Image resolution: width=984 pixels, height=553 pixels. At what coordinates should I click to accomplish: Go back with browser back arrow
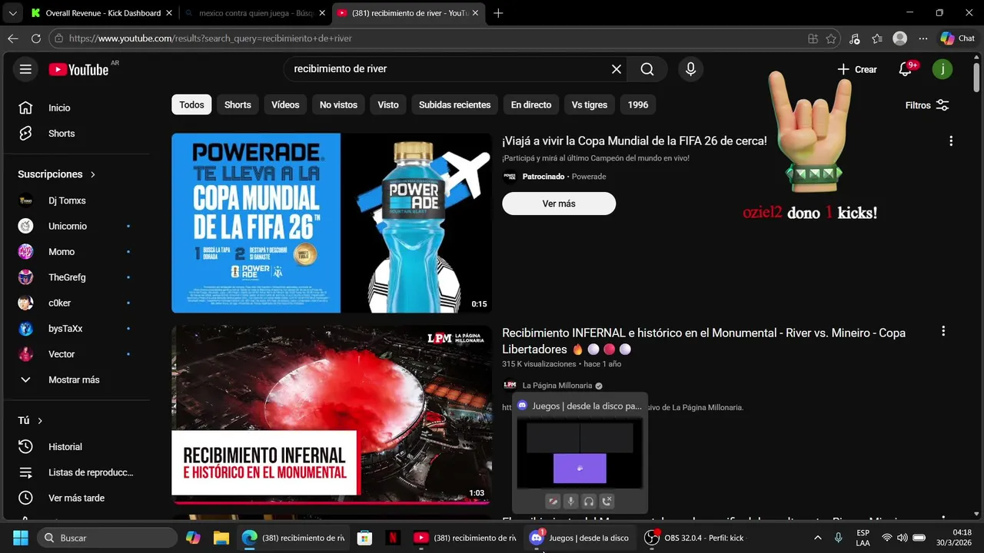click(x=13, y=38)
